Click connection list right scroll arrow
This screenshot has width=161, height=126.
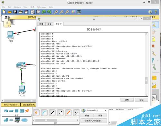78,120
